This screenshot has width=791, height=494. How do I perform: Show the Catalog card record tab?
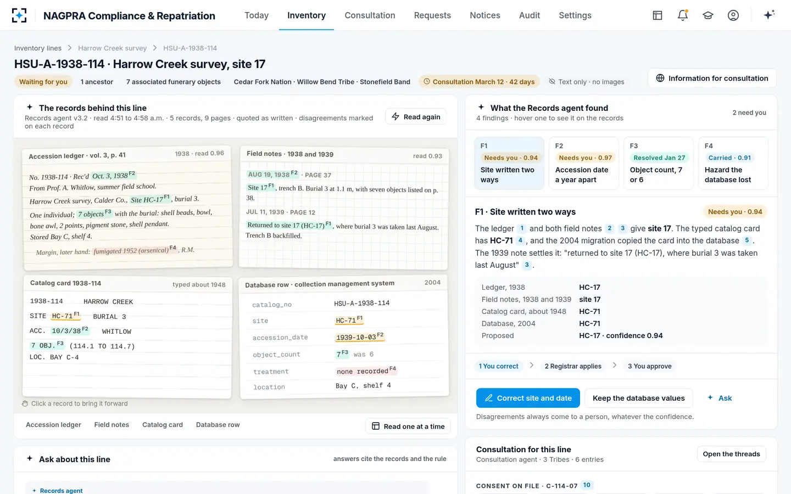(163, 425)
